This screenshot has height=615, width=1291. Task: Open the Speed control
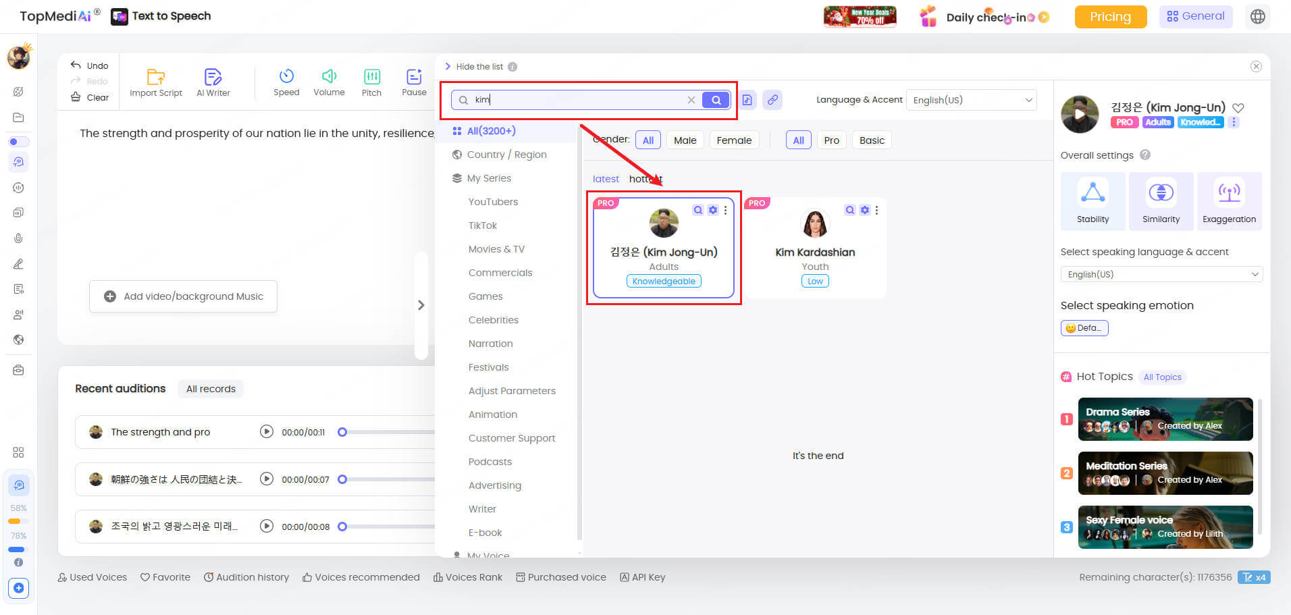[286, 83]
